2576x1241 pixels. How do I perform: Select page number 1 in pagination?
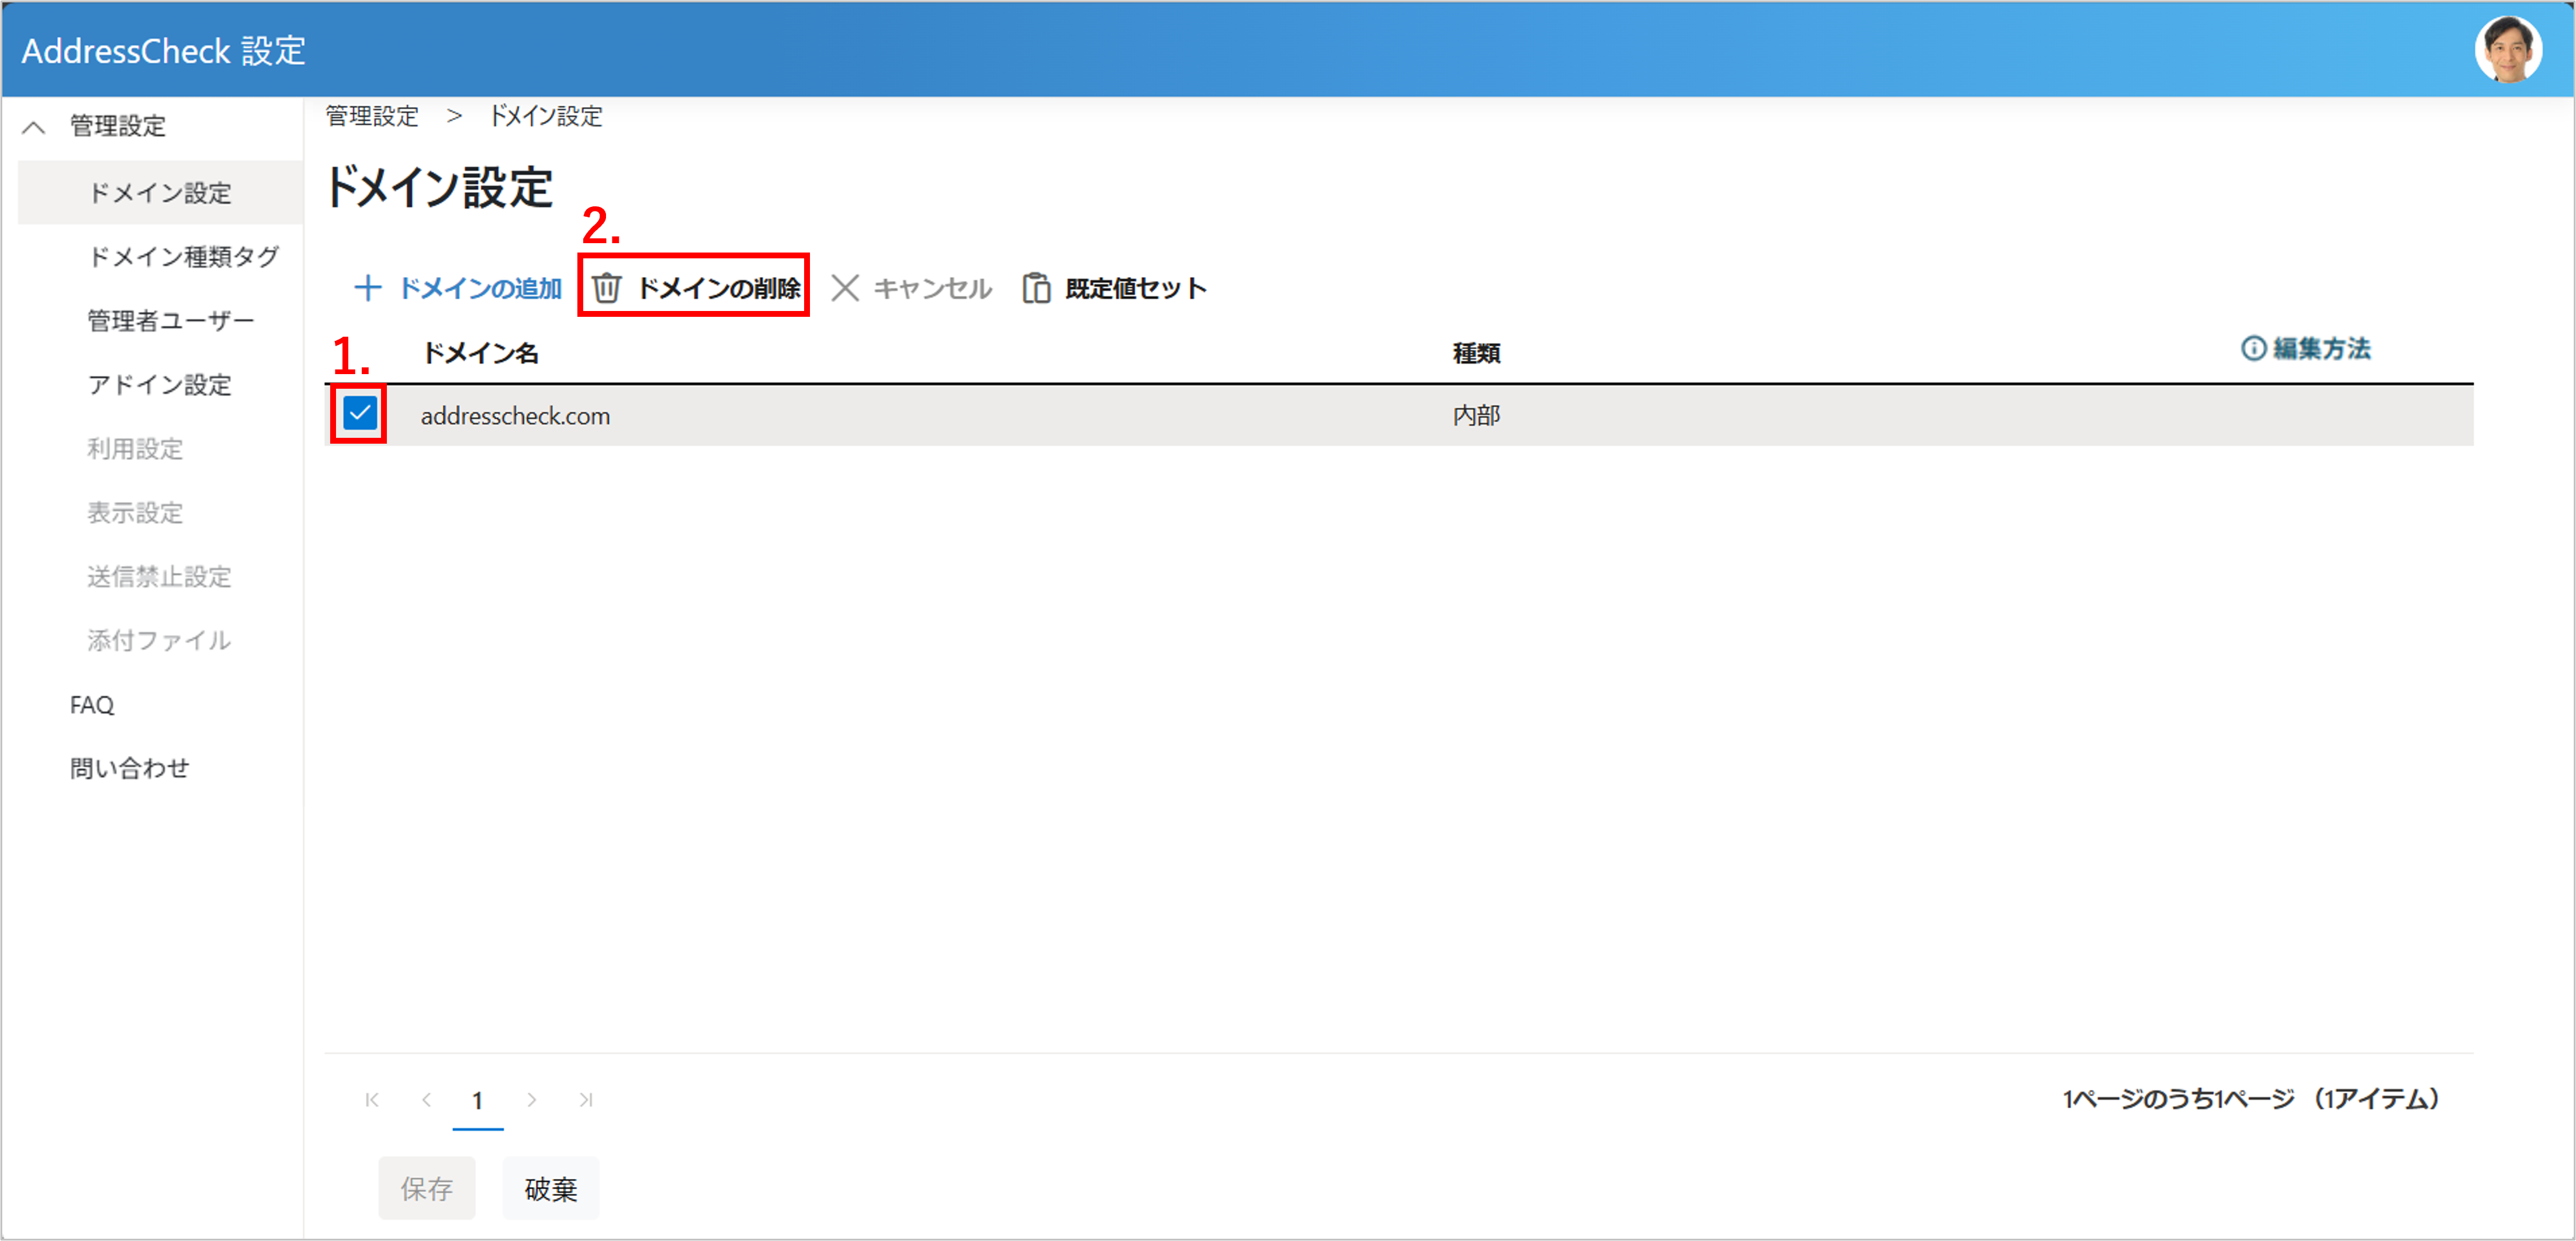click(478, 1101)
